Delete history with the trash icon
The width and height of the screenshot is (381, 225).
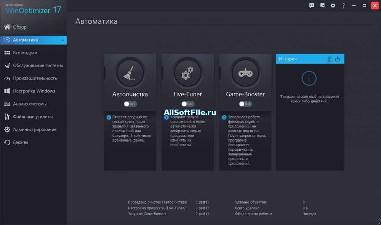point(330,59)
